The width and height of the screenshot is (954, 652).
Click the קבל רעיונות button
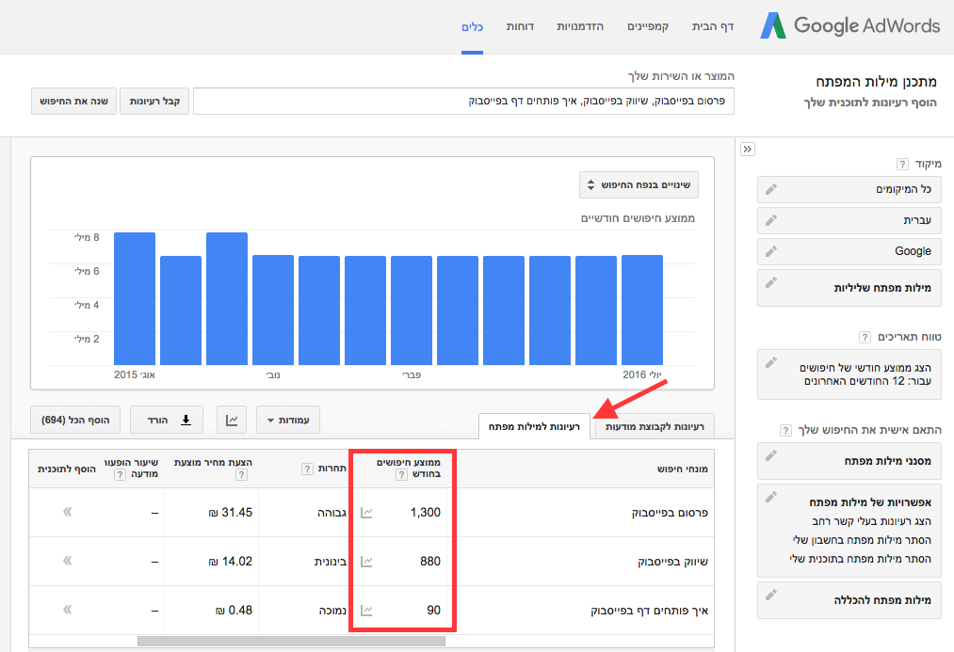(x=154, y=101)
